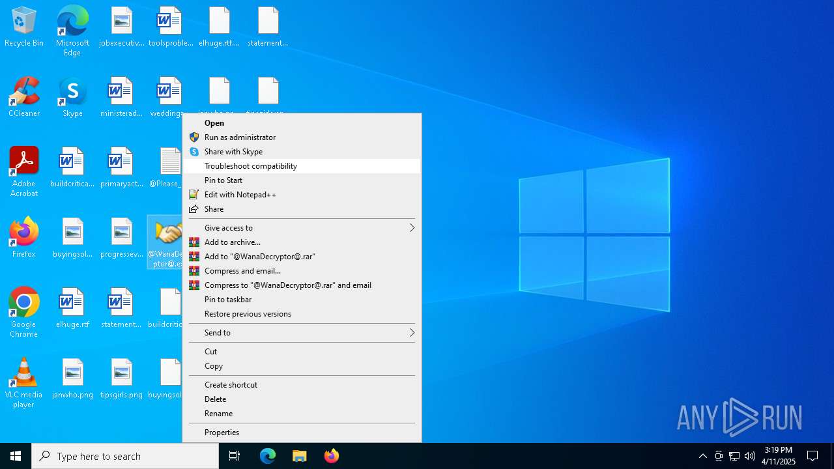Viewport: 834px width, 469px height.
Task: Open File Explorer from the taskbar
Action: (300, 456)
